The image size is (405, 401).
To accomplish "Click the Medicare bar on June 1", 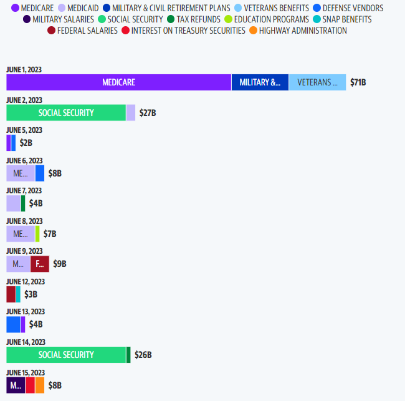I will [x=118, y=82].
